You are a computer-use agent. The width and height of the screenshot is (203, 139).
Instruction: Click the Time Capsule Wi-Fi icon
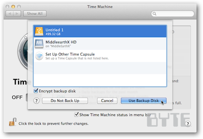click(39, 56)
